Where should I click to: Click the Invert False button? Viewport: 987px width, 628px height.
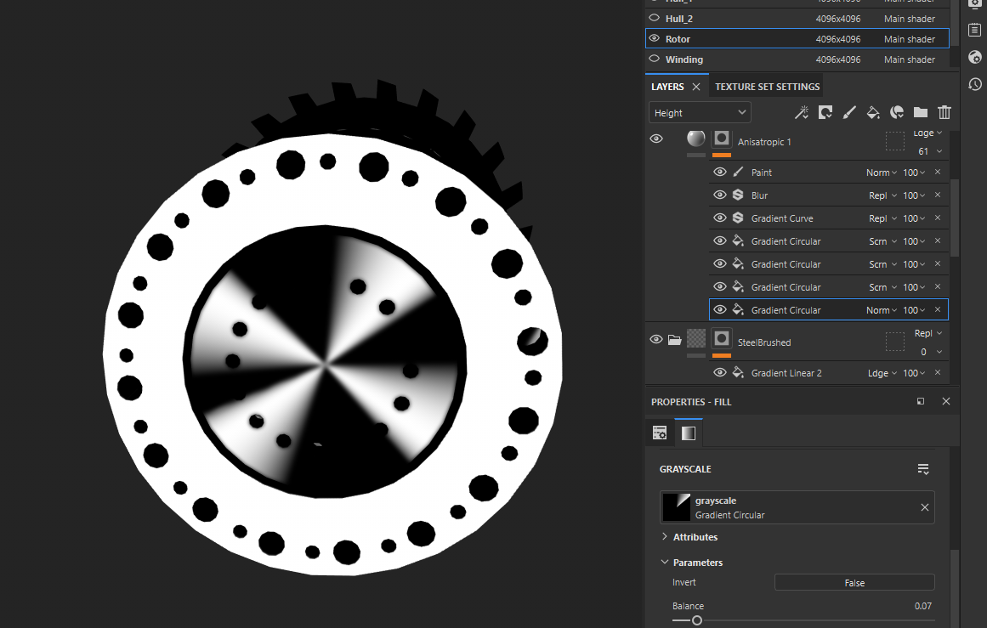(854, 583)
